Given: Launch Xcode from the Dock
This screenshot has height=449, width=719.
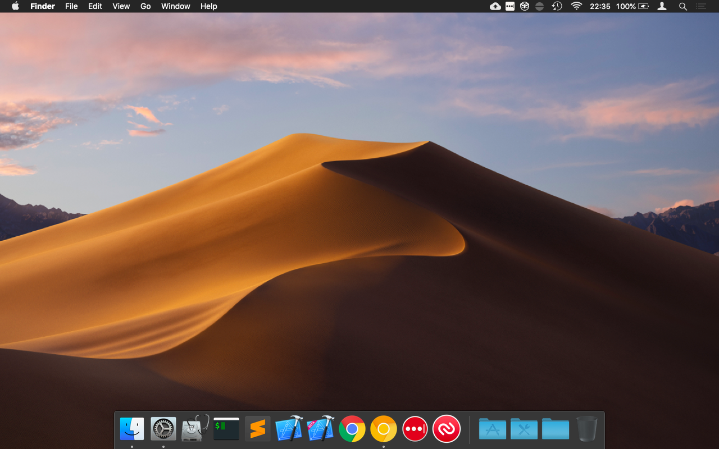Looking at the screenshot, I should 289,429.
